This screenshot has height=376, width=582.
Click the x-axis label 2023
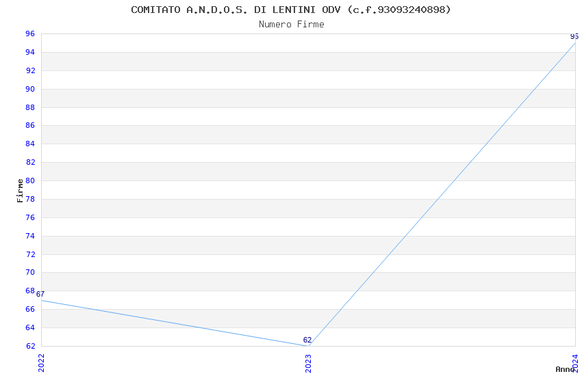[x=308, y=363]
